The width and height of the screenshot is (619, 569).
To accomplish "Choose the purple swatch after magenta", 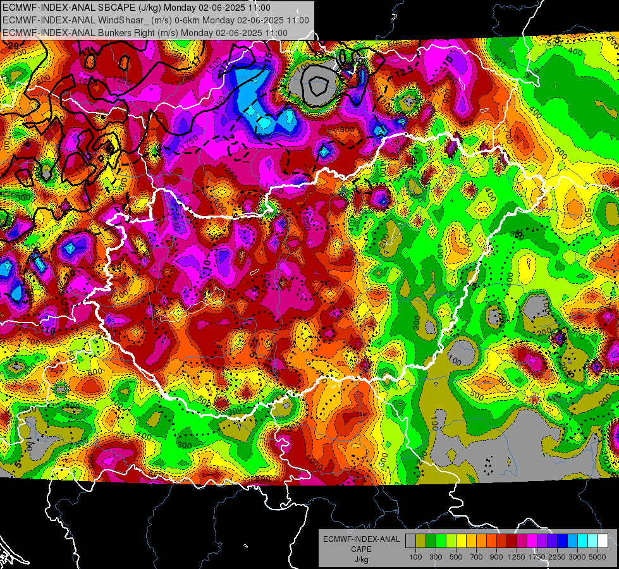I will click(542, 541).
